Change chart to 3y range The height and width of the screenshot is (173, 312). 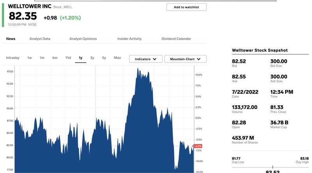click(92, 58)
